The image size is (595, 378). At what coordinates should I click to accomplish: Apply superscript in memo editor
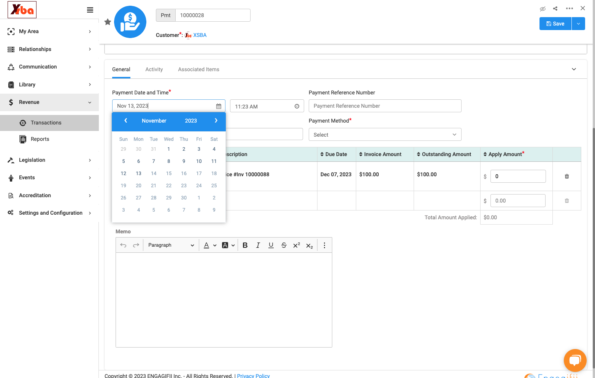(297, 245)
